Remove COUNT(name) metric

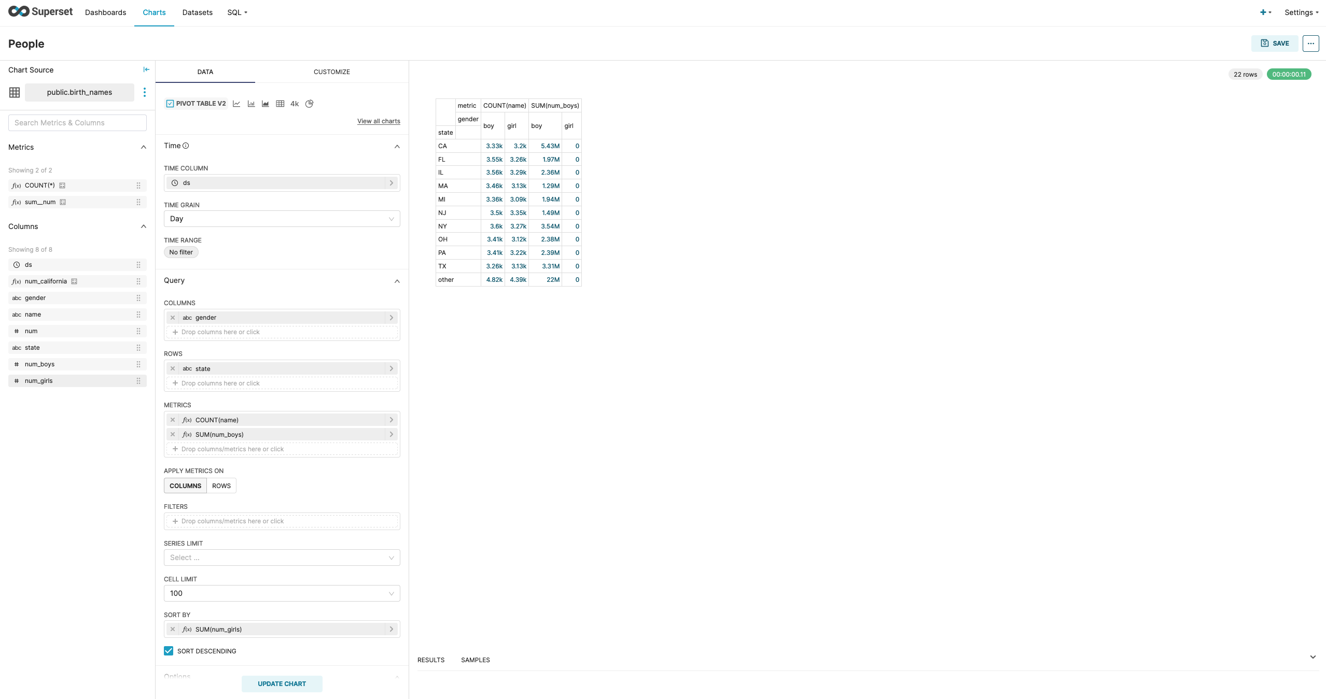pyautogui.click(x=173, y=420)
